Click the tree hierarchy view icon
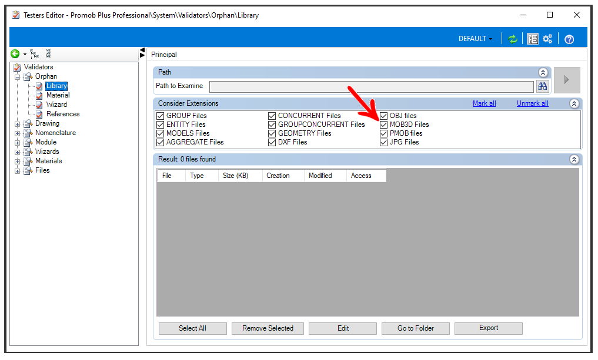Viewport: 598px width, 360px height. 34,54
